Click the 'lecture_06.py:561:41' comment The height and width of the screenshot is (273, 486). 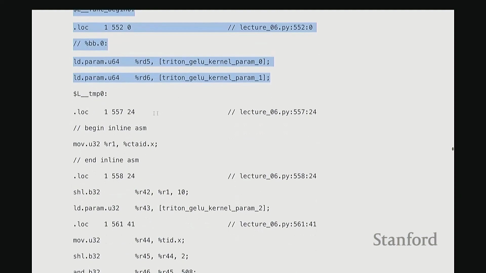pyautogui.click(x=278, y=224)
